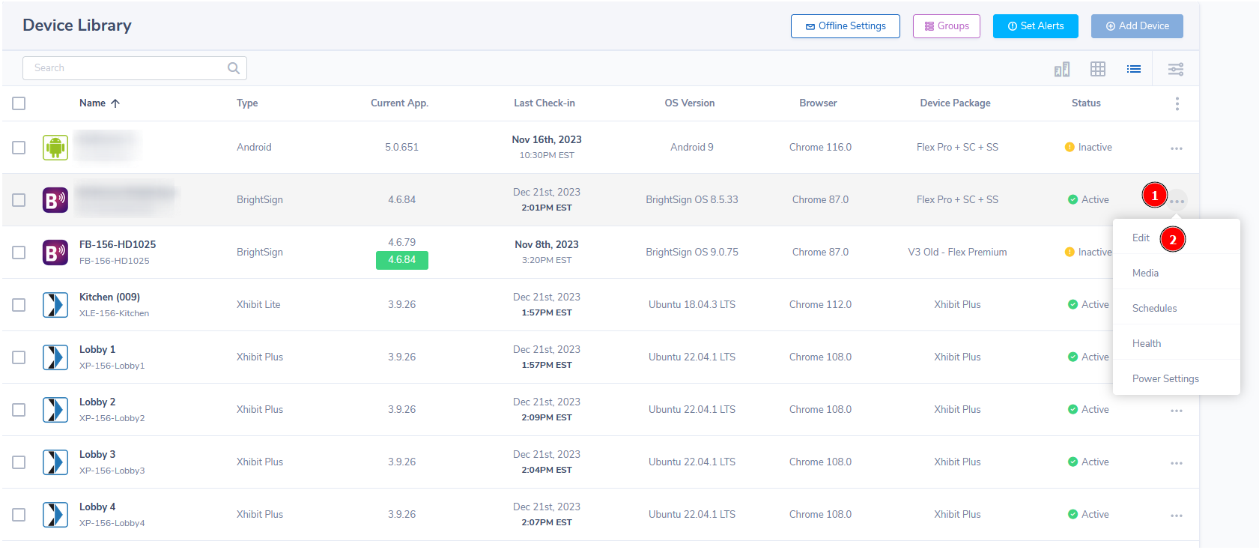Screen dimensions: 1259x553
Task: Open three-dot menu for Lobby 2 row
Action: (x=1177, y=411)
